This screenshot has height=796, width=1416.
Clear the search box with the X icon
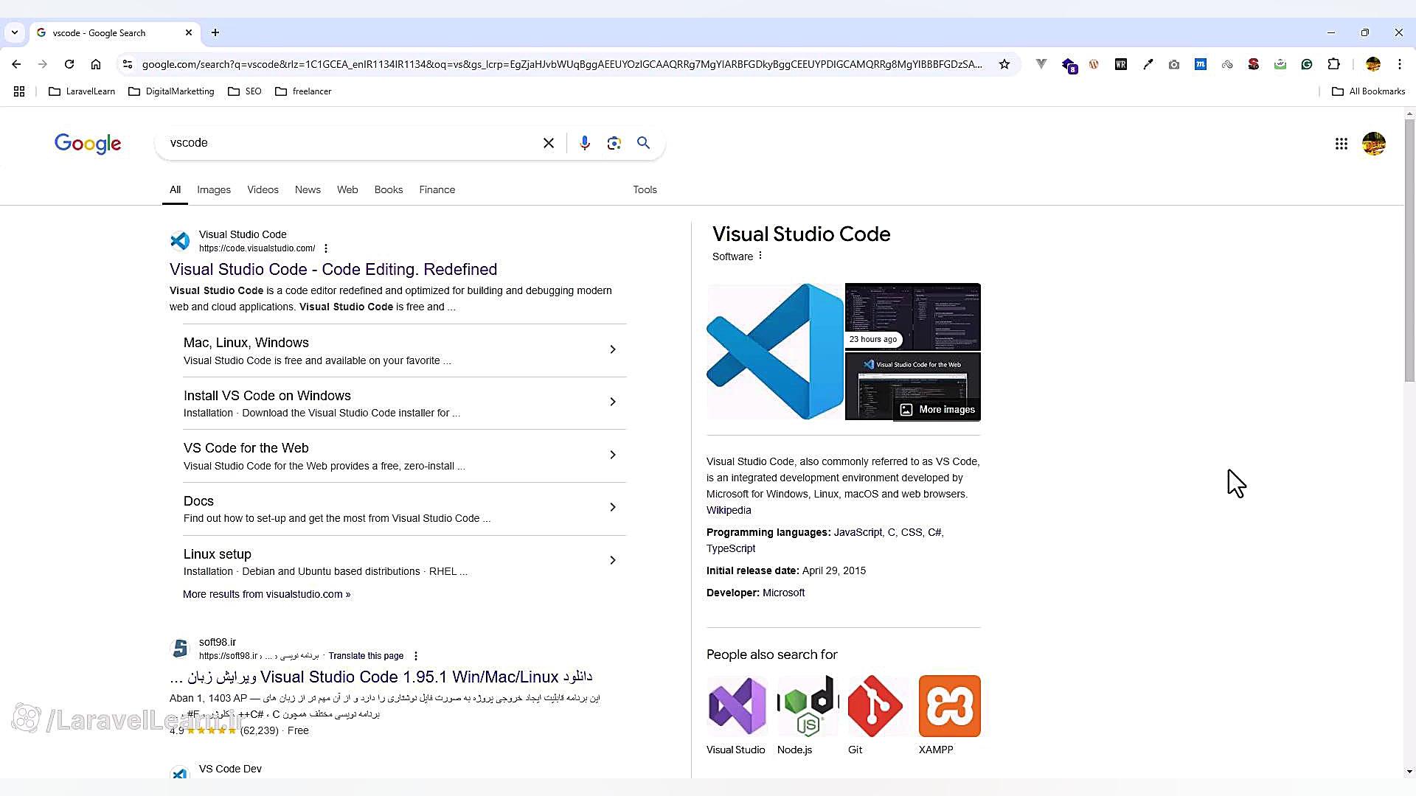(549, 143)
